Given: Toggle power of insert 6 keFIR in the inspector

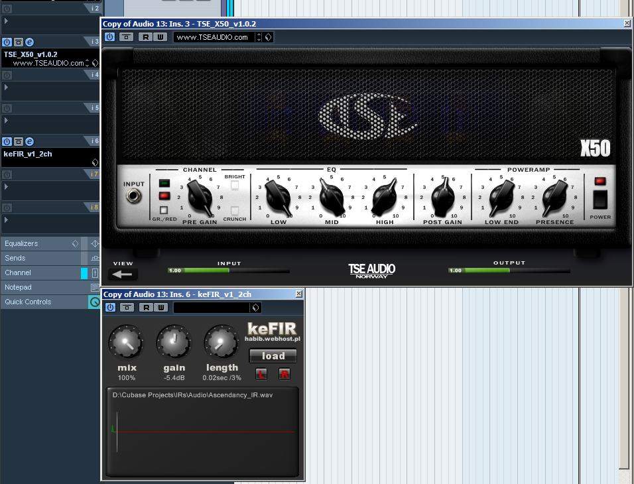Looking at the screenshot, I should (x=7, y=141).
